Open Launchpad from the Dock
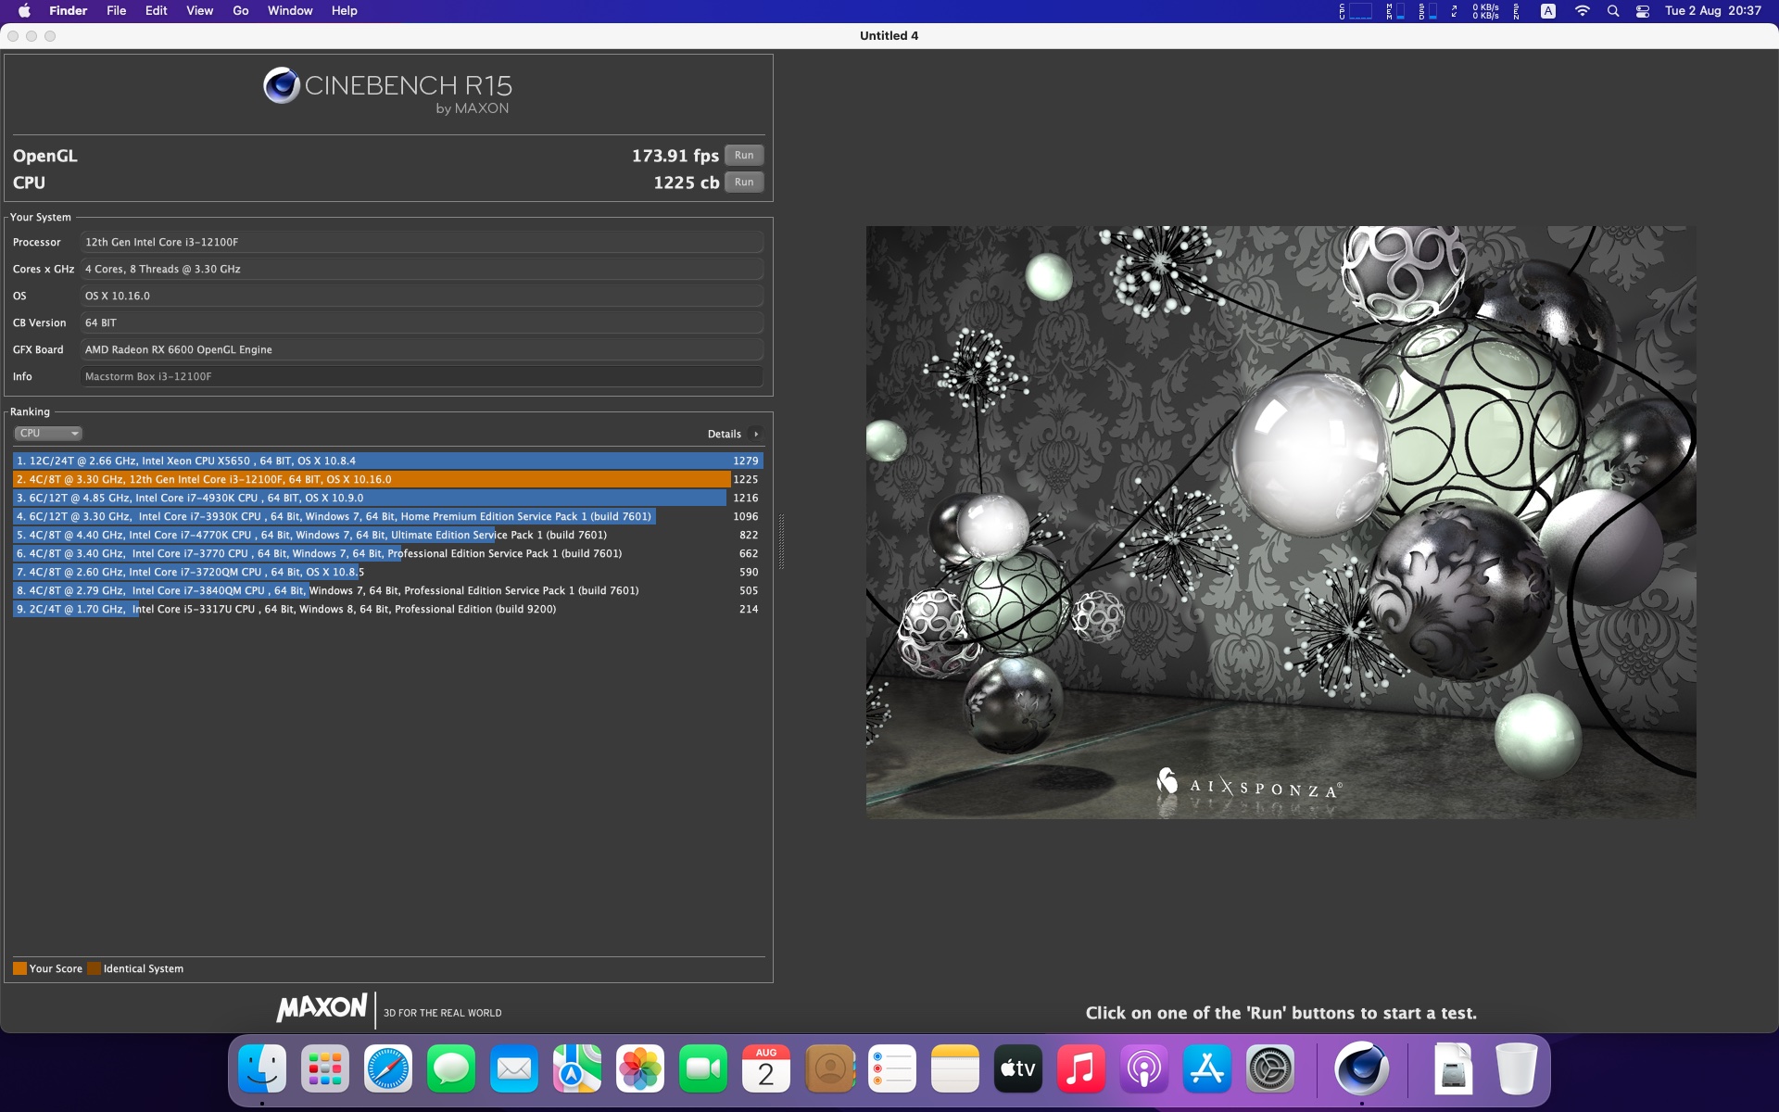This screenshot has height=1112, width=1779. (325, 1069)
